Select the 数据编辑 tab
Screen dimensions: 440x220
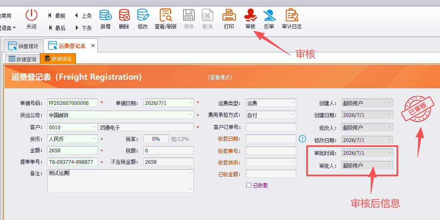(x=58, y=59)
